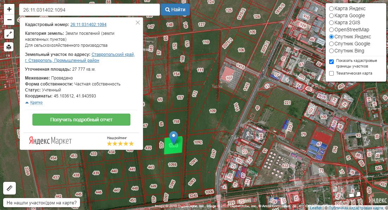
Task: Click the five-star rating icons
Action: 120,144
